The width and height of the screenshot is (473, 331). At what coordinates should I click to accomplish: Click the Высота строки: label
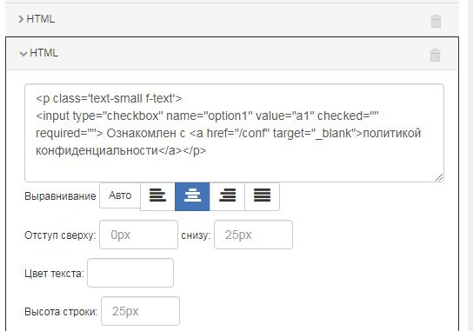click(61, 311)
